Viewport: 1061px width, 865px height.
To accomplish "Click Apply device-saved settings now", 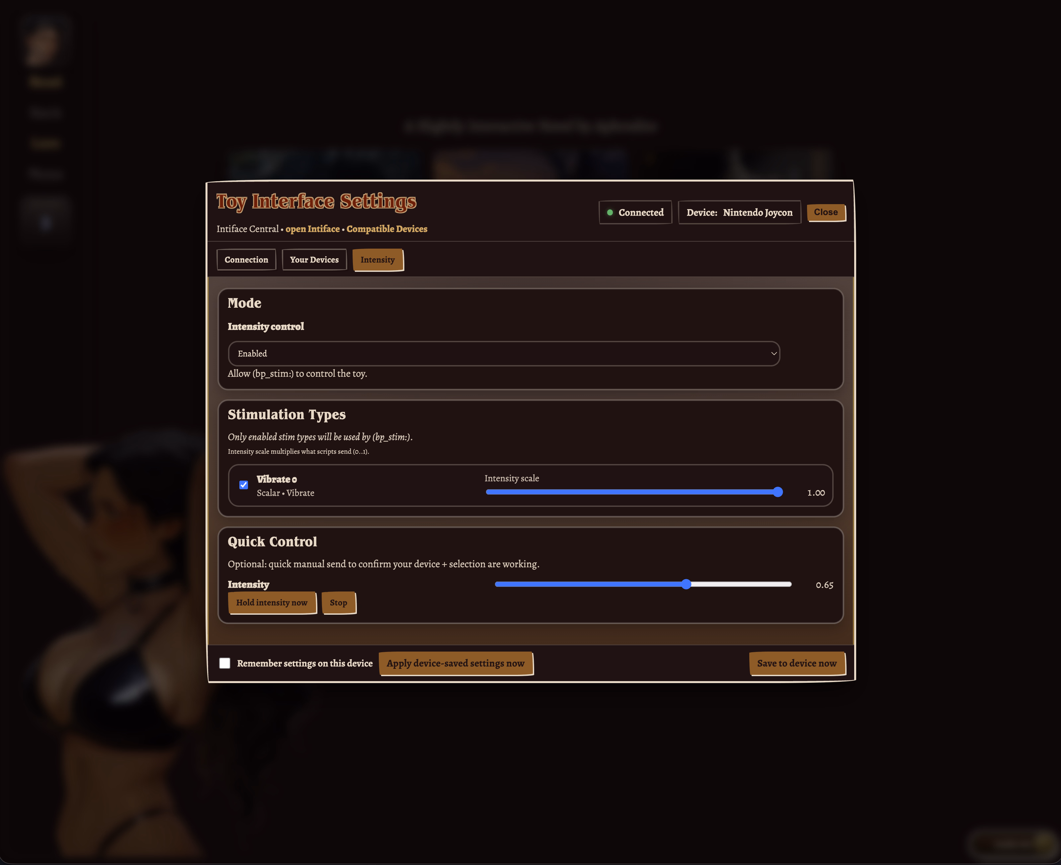I will click(x=455, y=663).
